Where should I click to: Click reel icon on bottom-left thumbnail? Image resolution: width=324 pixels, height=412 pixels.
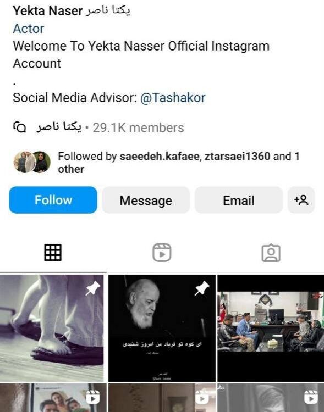pyautogui.click(x=92, y=397)
